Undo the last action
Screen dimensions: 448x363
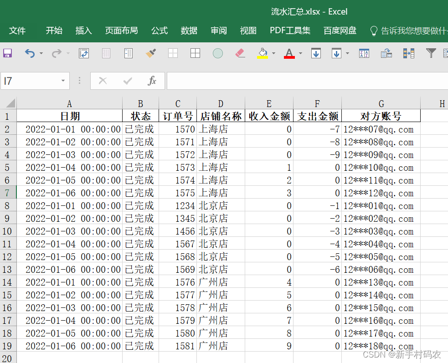pyautogui.click(x=30, y=53)
